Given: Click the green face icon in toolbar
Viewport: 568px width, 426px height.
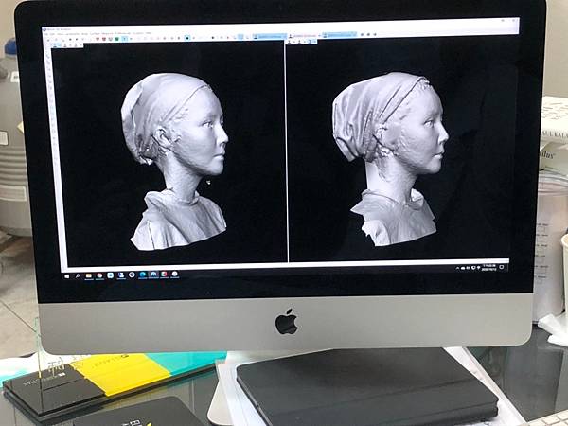Looking at the screenshot, I should click(x=116, y=39).
